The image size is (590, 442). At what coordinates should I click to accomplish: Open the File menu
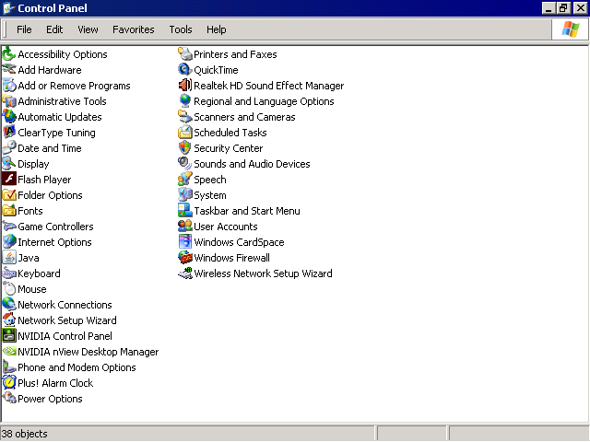(x=24, y=29)
